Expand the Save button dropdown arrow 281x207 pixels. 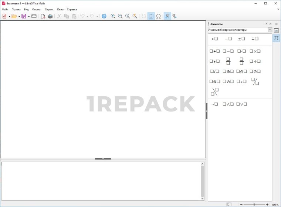pos(29,16)
